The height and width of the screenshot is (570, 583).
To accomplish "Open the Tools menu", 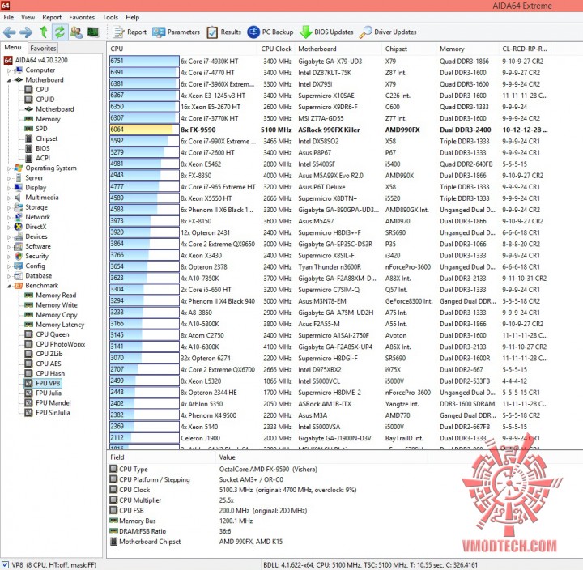I will (x=110, y=17).
